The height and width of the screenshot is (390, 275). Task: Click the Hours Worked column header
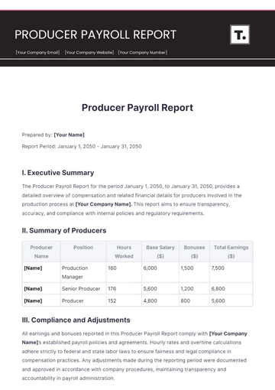coord(124,252)
